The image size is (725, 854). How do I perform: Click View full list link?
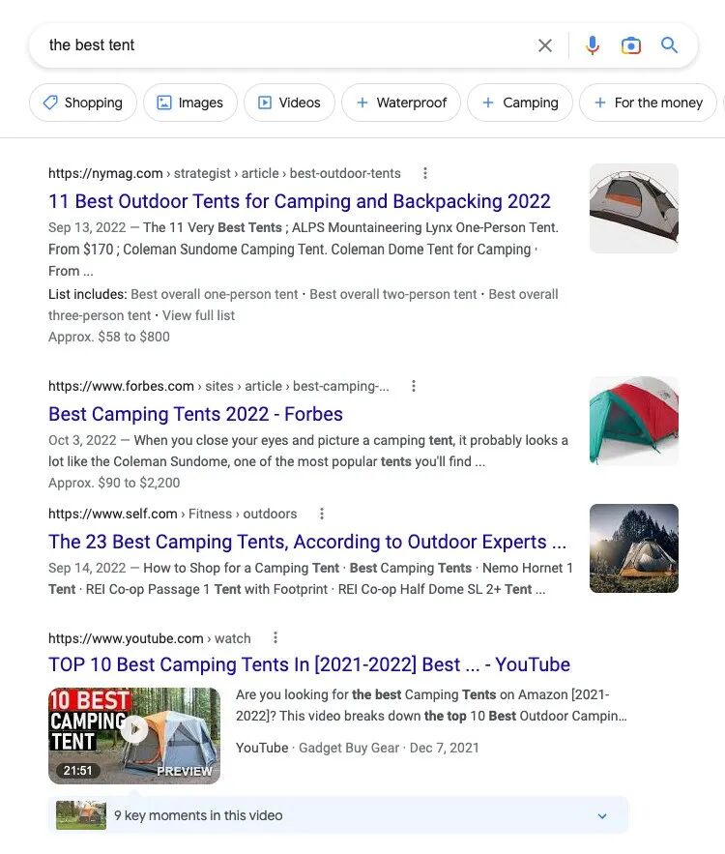[x=198, y=315]
